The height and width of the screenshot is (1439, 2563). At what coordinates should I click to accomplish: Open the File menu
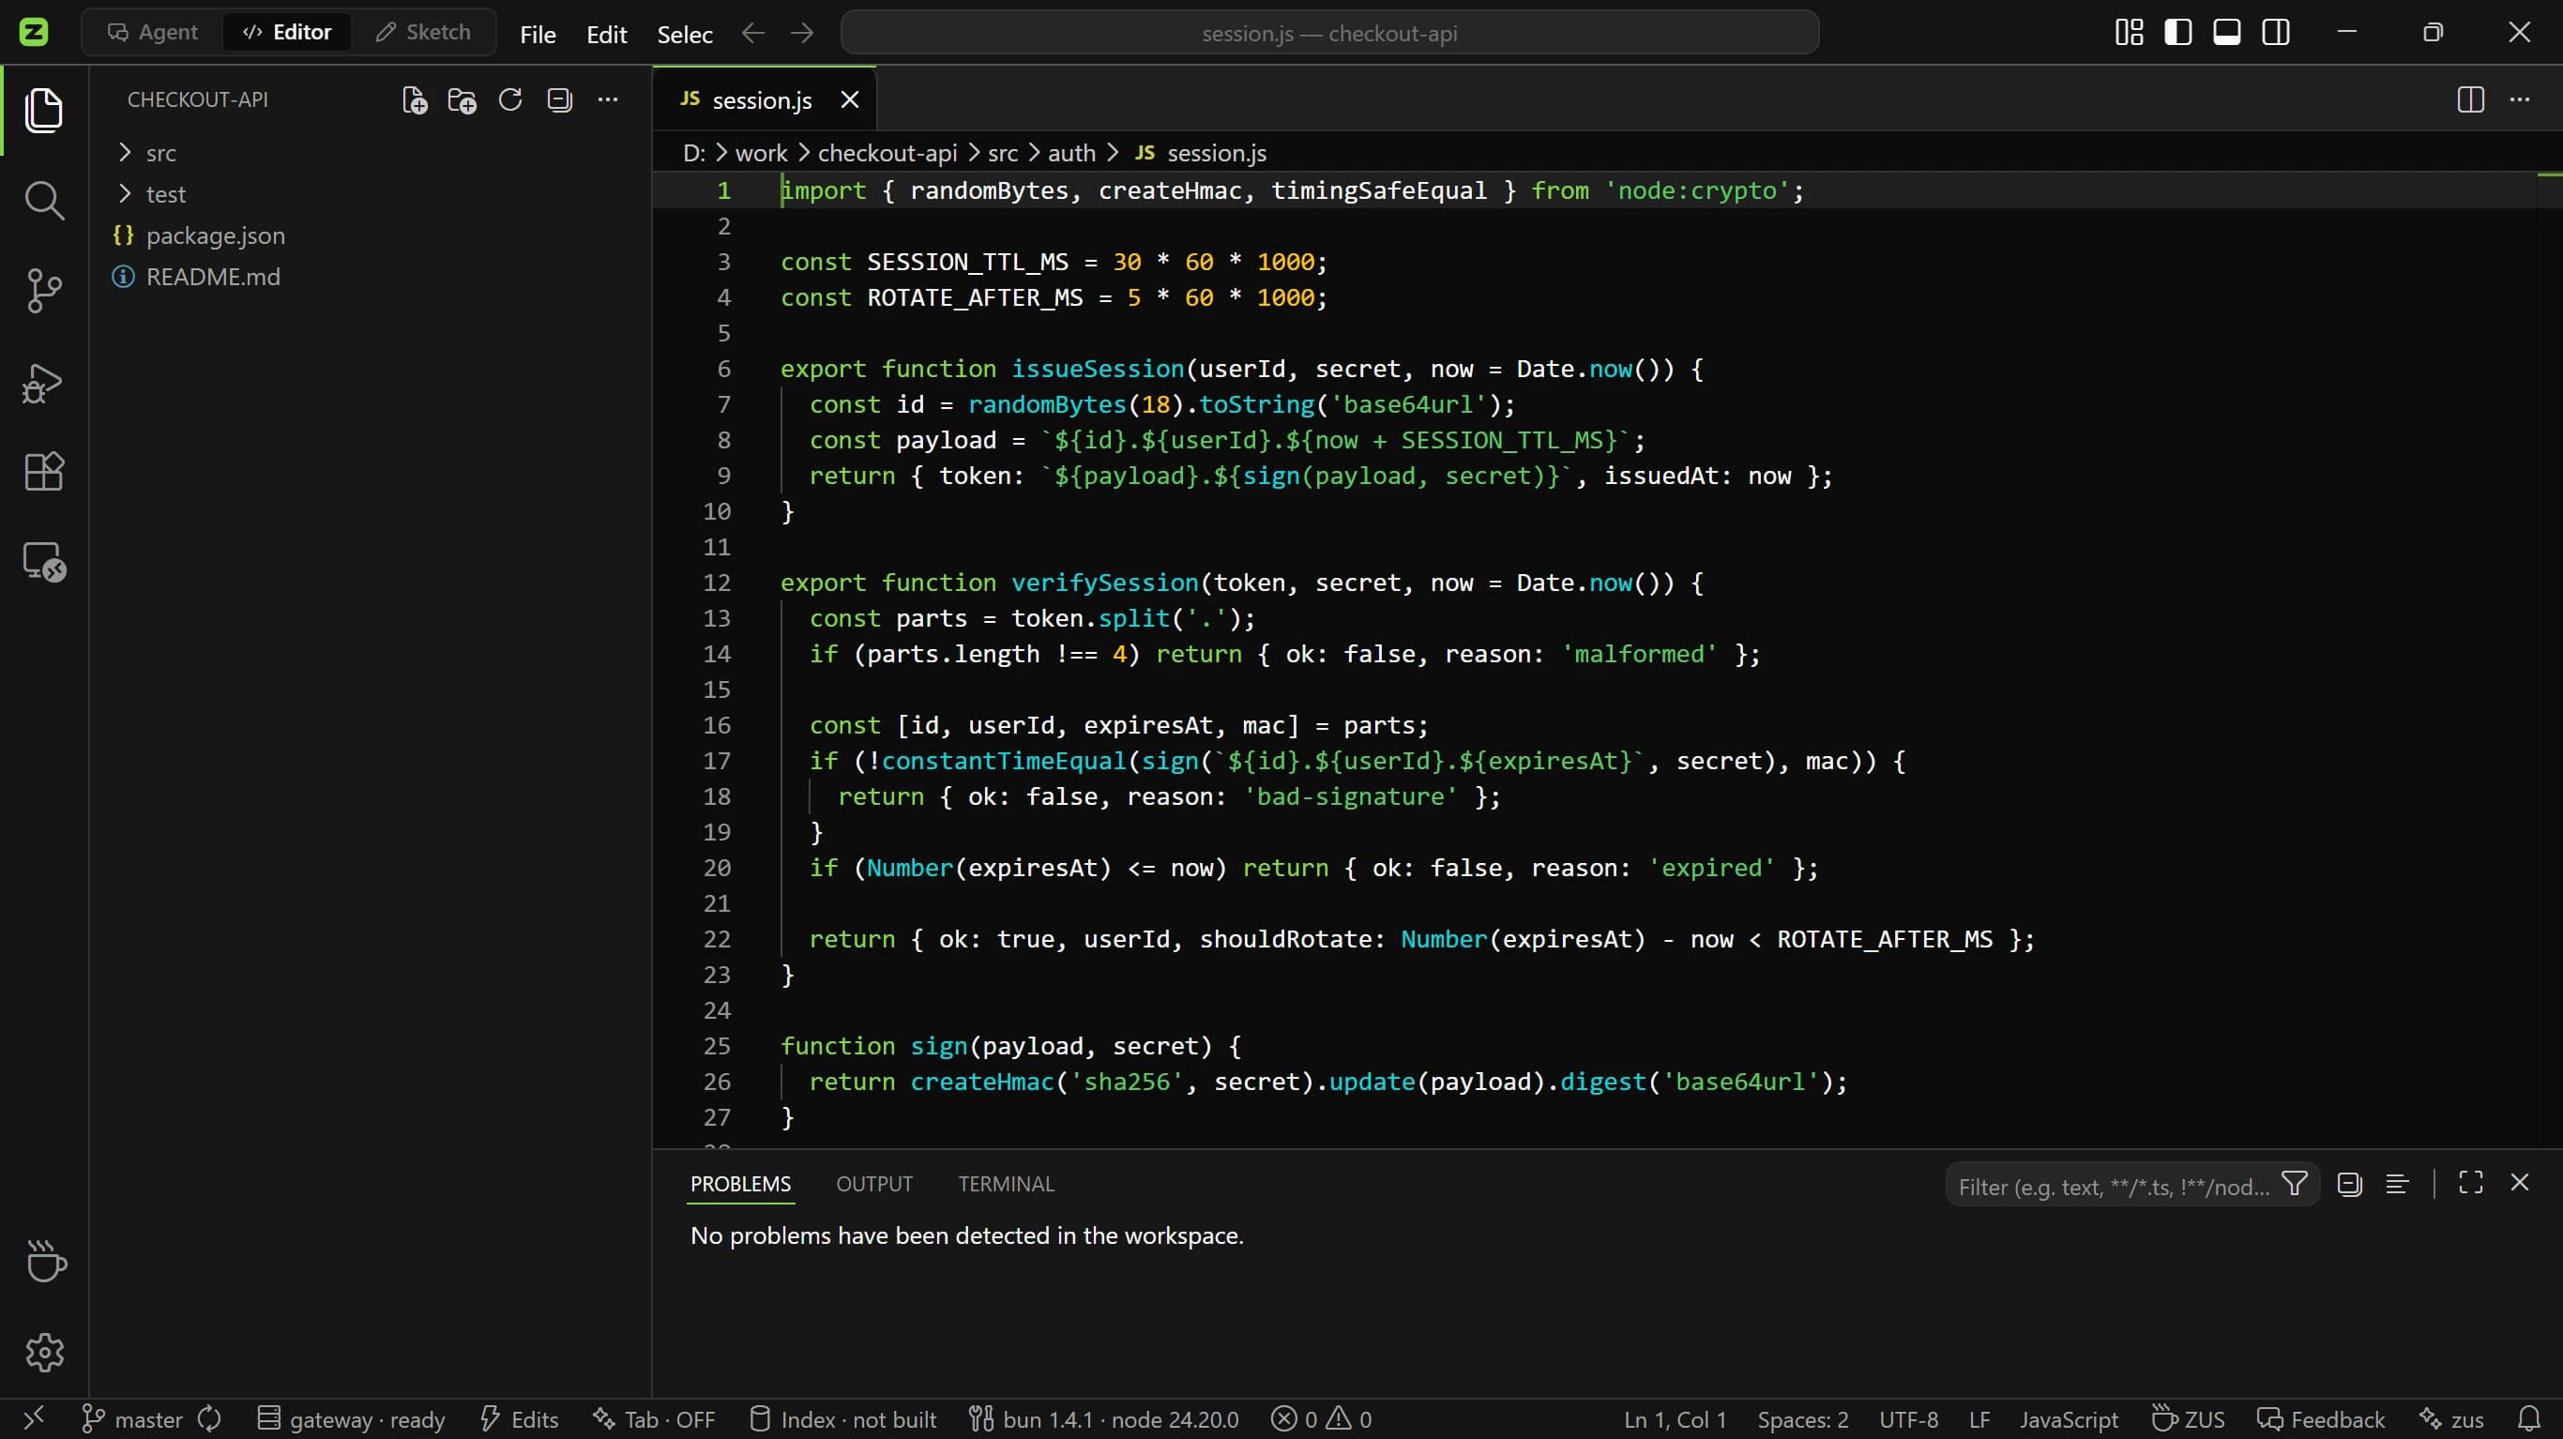(x=538, y=34)
